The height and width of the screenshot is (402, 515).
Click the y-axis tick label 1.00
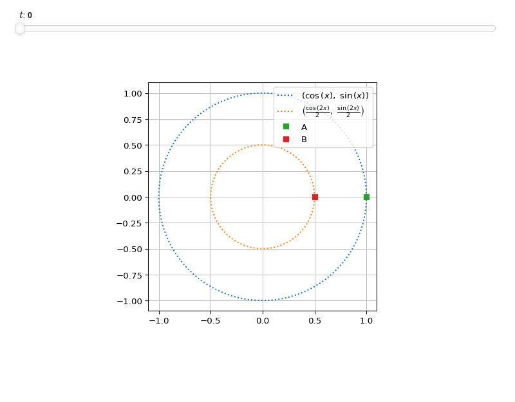[133, 94]
